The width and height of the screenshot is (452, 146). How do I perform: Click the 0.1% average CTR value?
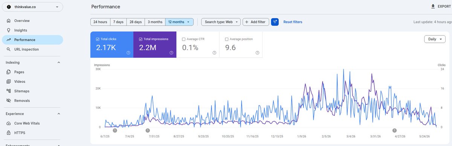click(x=190, y=48)
